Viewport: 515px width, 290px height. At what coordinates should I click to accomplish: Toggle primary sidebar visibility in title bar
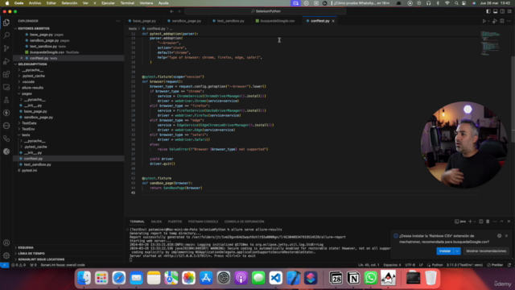tap(488, 11)
